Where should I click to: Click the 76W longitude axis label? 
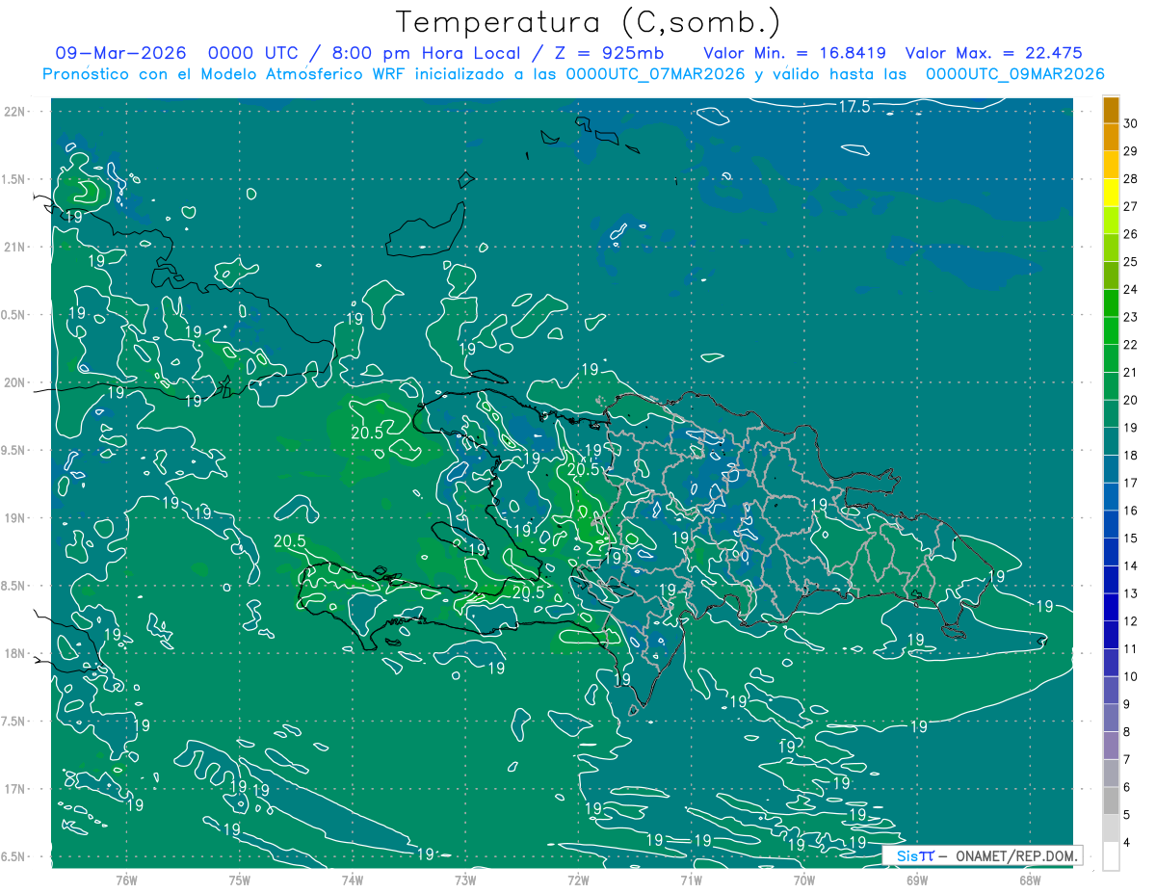click(126, 879)
